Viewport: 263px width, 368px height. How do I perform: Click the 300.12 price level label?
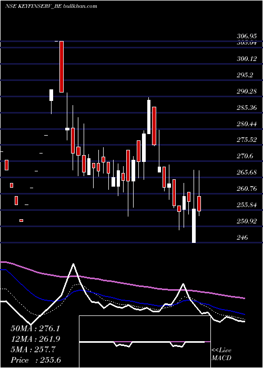pyautogui.click(x=247, y=59)
